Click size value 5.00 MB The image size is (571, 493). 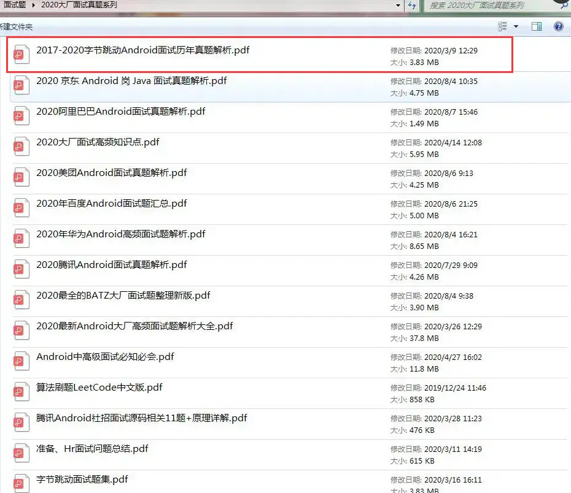pos(424,216)
